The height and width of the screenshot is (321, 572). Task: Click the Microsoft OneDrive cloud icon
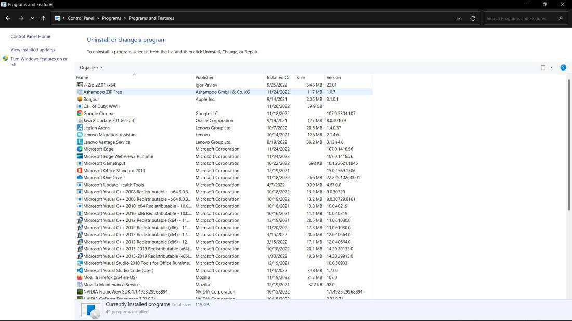click(80, 177)
